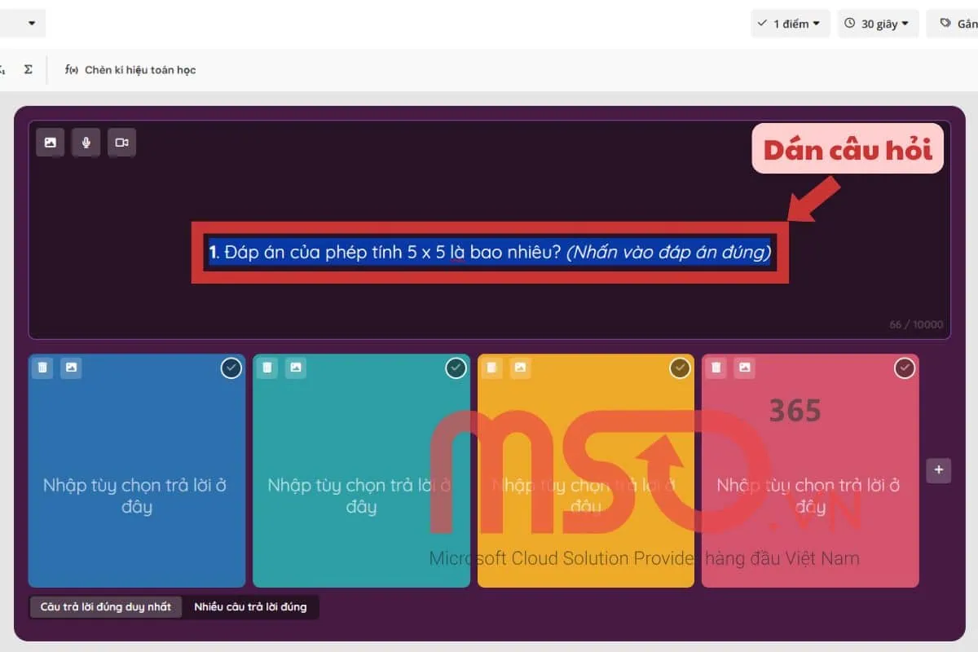Click the video camera icon on the question
Viewport: 978px width, 652px height.
pyautogui.click(x=121, y=142)
